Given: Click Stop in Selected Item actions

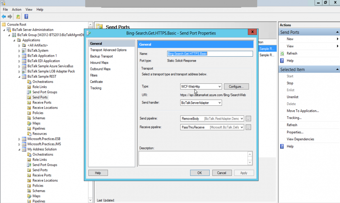Looking at the screenshot, I should coord(290,83).
